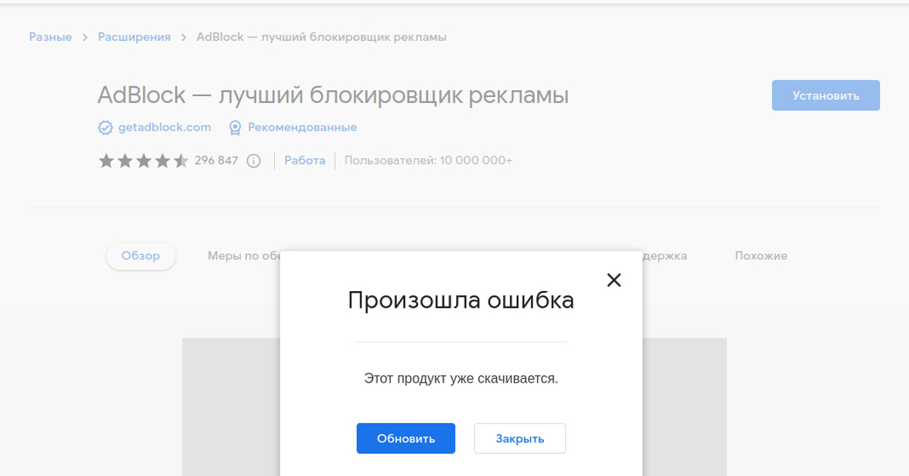
Task: Click the third rating star
Action: point(143,160)
